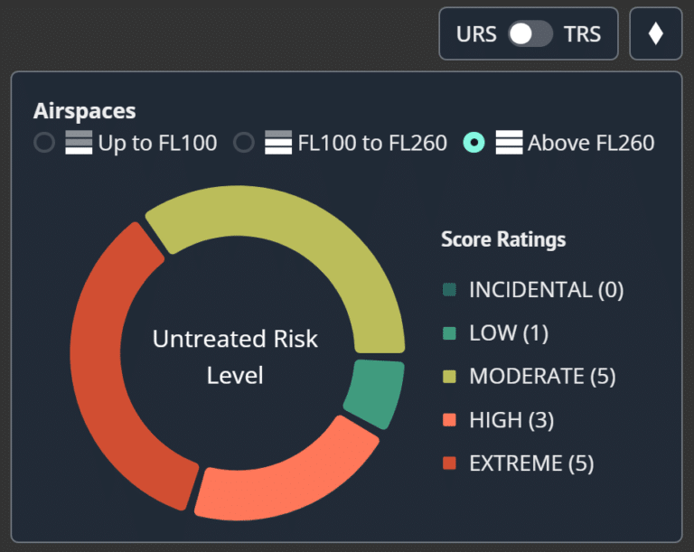The image size is (694, 552).
Task: Click the MODERATE legend color swatch
Action: (x=449, y=376)
